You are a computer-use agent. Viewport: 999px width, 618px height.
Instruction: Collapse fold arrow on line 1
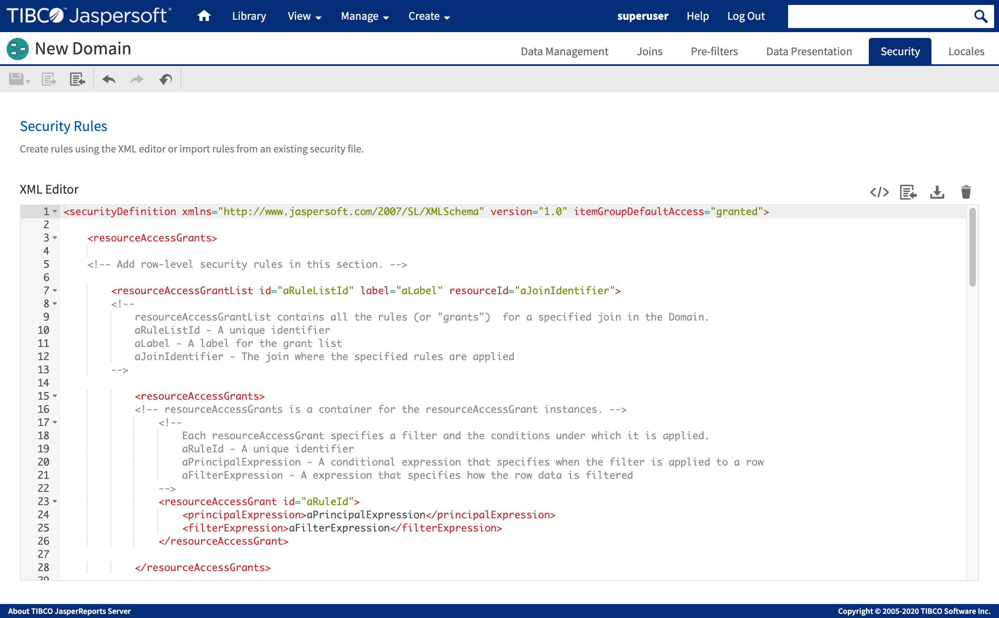[x=55, y=211]
